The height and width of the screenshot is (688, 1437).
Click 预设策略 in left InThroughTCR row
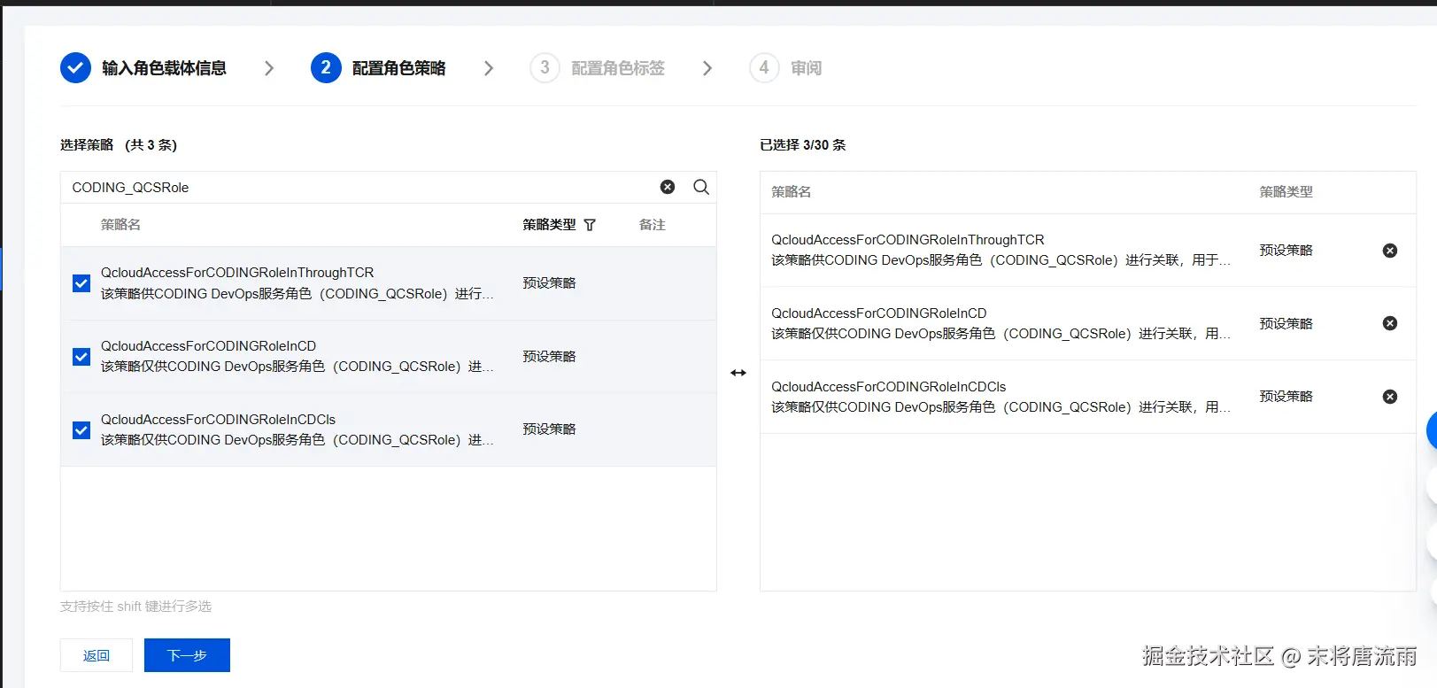coord(549,283)
